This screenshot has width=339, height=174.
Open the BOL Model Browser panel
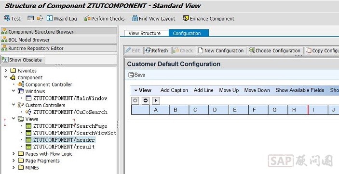pyautogui.click(x=59, y=40)
